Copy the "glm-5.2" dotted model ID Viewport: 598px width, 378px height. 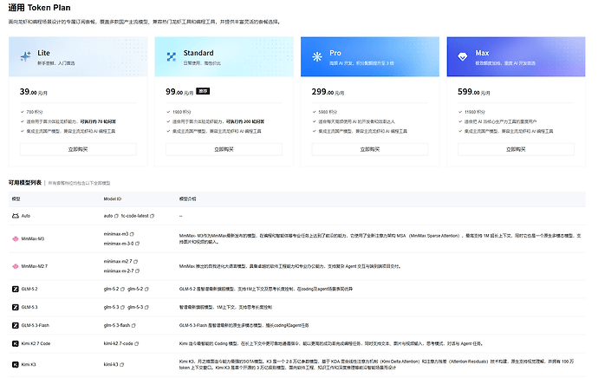pyautogui.click(x=123, y=289)
